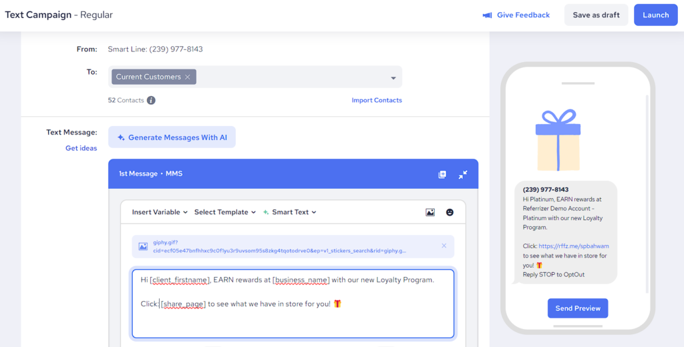Click Generate Messages With AI button
This screenshot has width=684, height=347.
click(172, 137)
